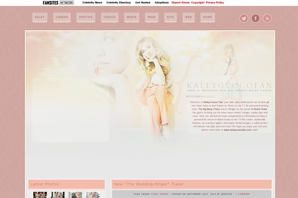This screenshot has width=298, height=198.
Task: Follow the www.kaleycuocofan.com link
Action: (x=237, y=130)
